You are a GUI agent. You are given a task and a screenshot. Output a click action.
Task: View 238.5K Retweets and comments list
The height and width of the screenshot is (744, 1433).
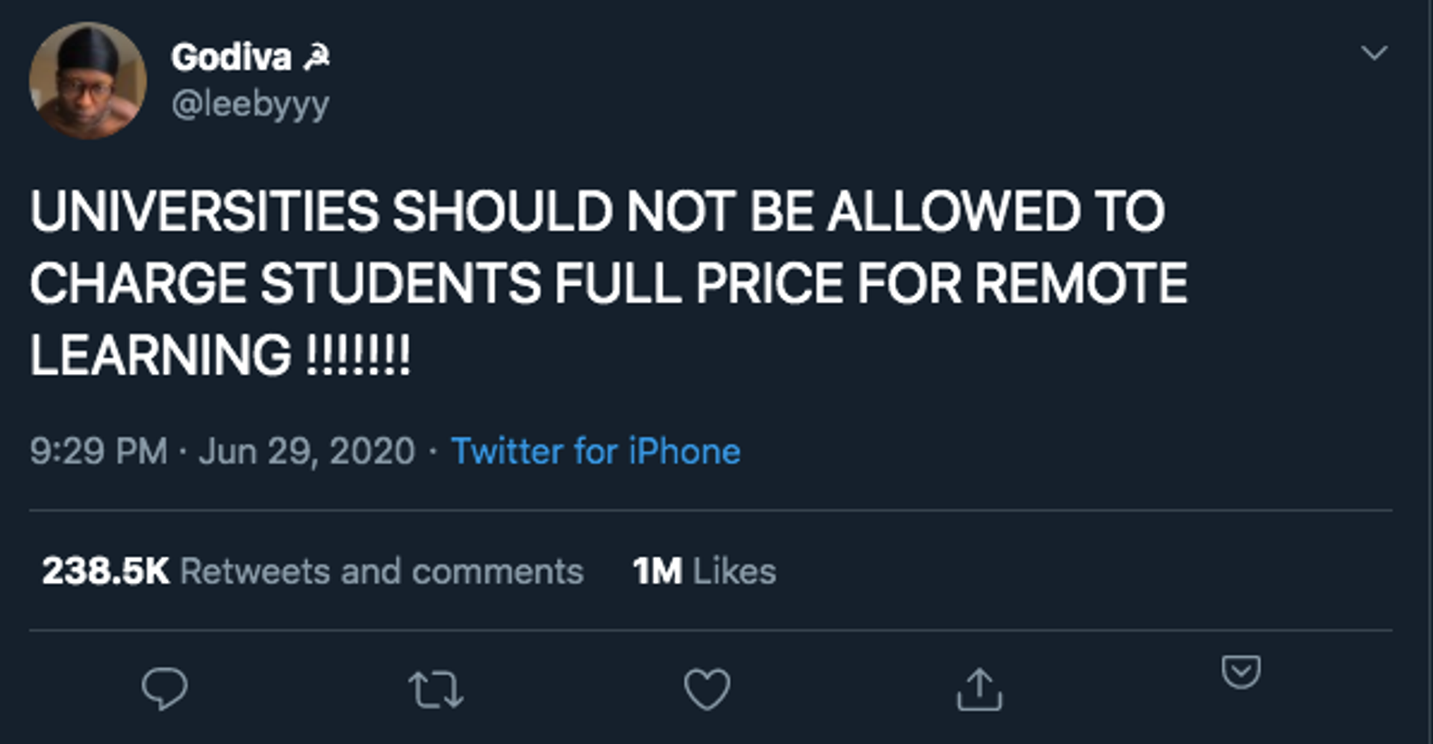point(313,572)
